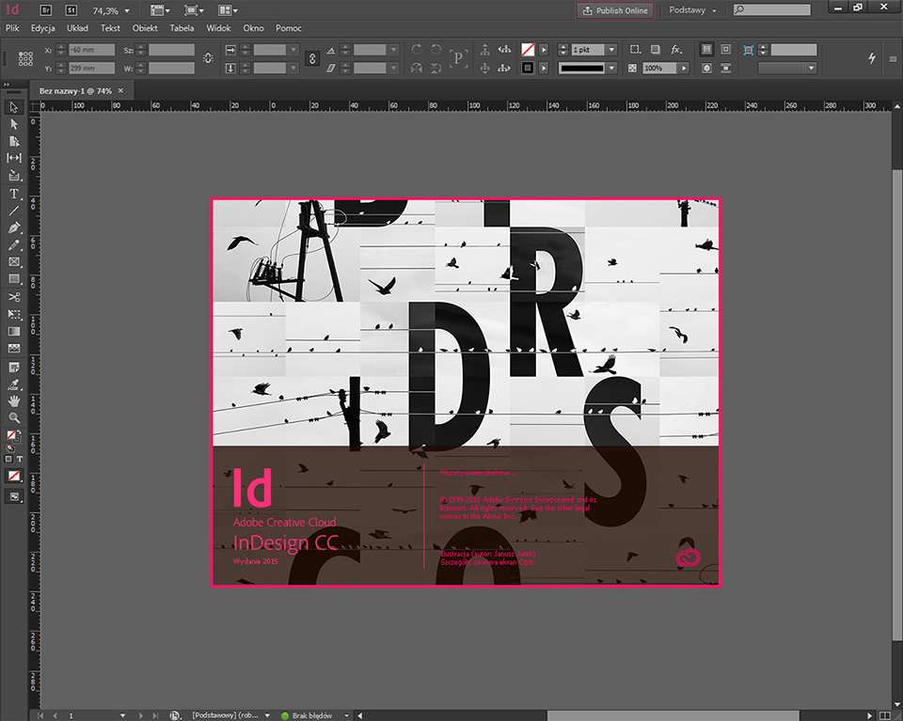903x721 pixels.
Task: Select the Rectangle Frame tool
Action: (14, 262)
